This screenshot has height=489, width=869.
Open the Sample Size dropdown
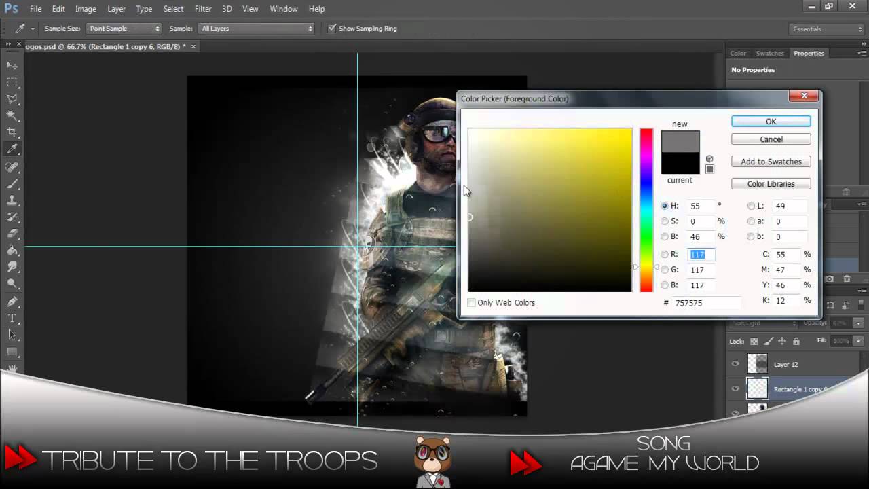tap(124, 29)
